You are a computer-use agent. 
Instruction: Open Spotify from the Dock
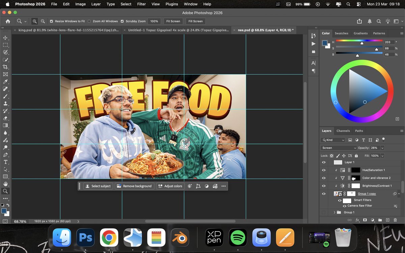coord(238,237)
